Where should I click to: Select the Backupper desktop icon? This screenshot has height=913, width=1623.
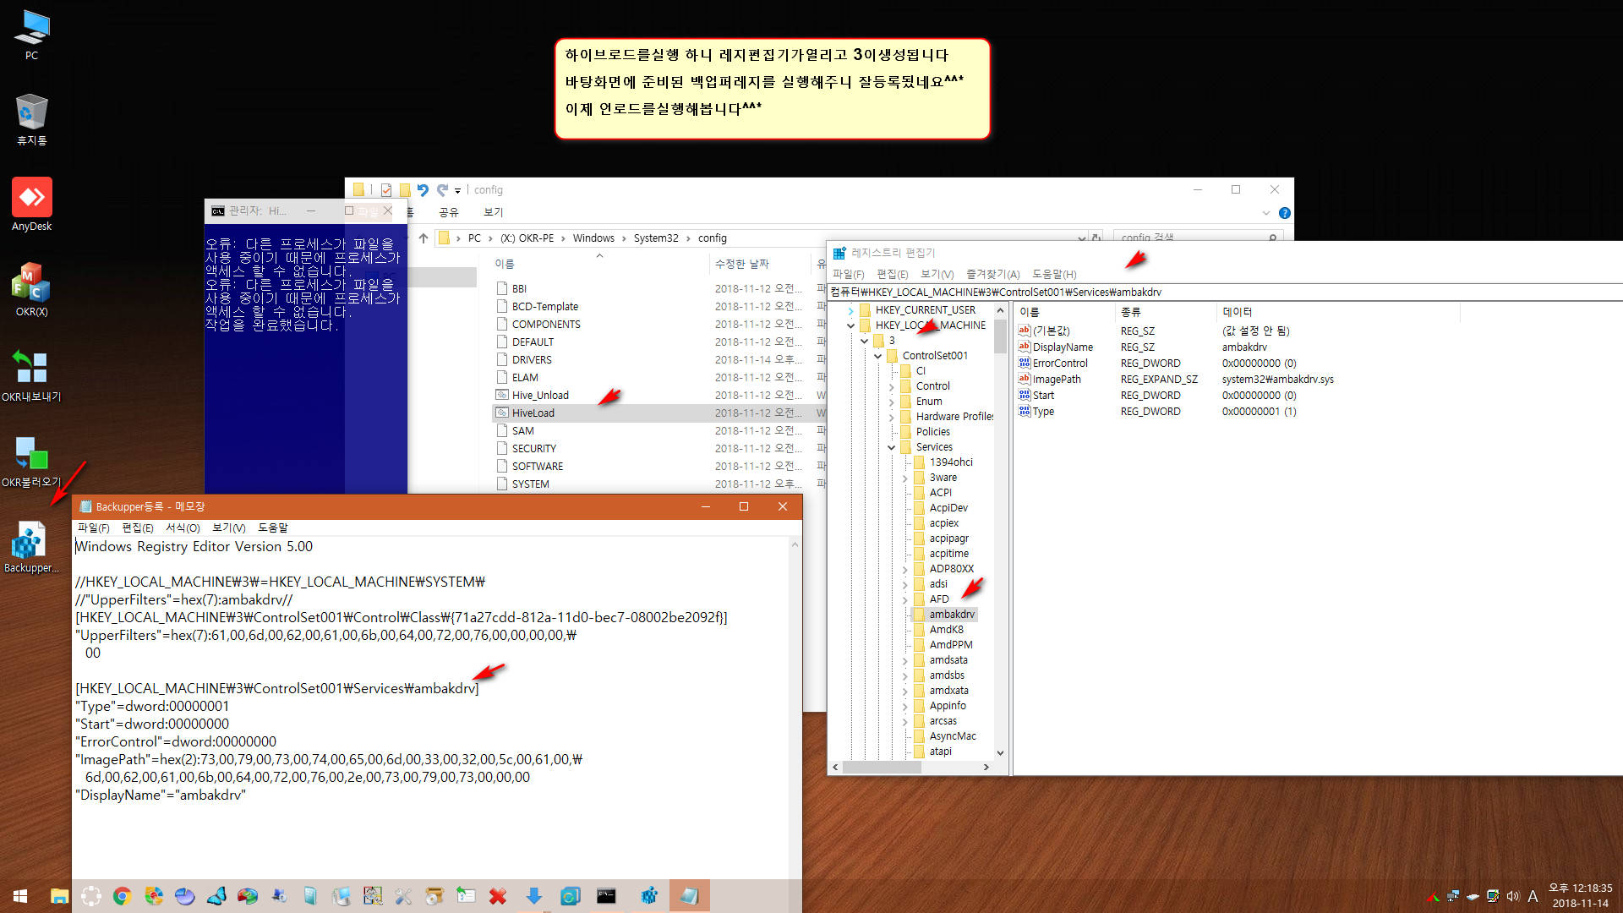click(x=31, y=547)
